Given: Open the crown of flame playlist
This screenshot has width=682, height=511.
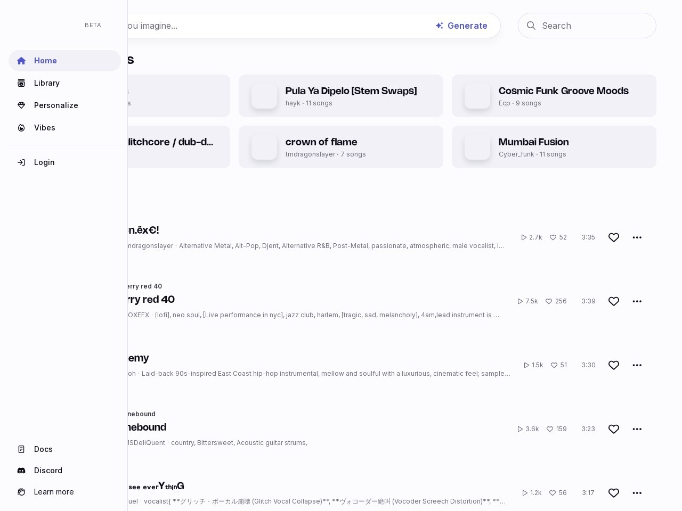Looking at the screenshot, I should [321, 142].
